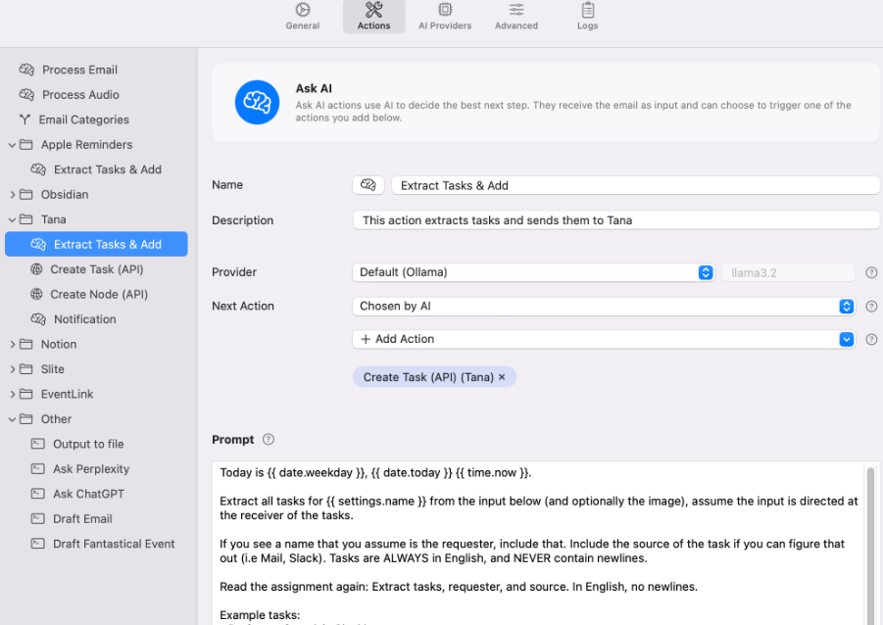Screen dimensions: 883x625
Task: Collapse the Tana folder
Action: (12, 219)
